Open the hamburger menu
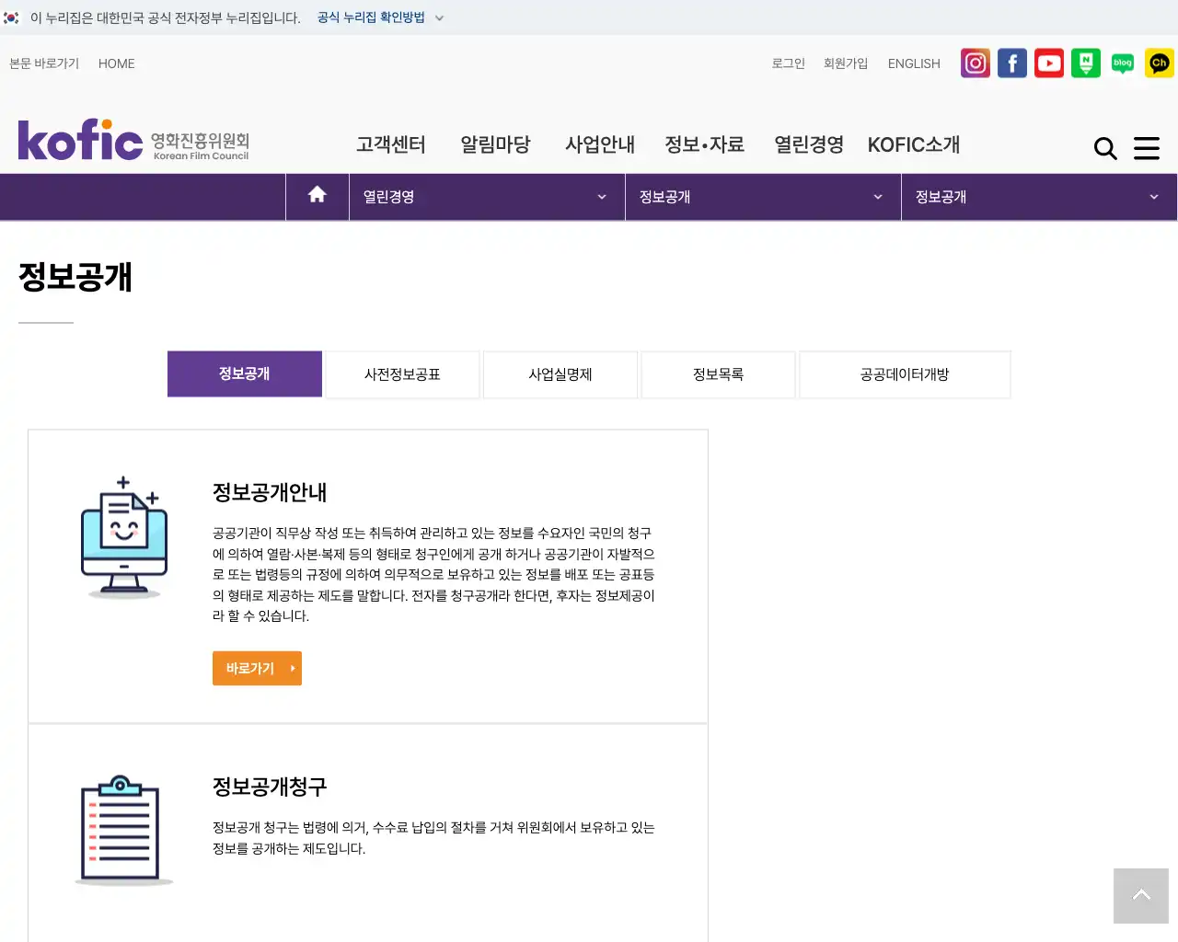This screenshot has width=1178, height=942. (1147, 148)
